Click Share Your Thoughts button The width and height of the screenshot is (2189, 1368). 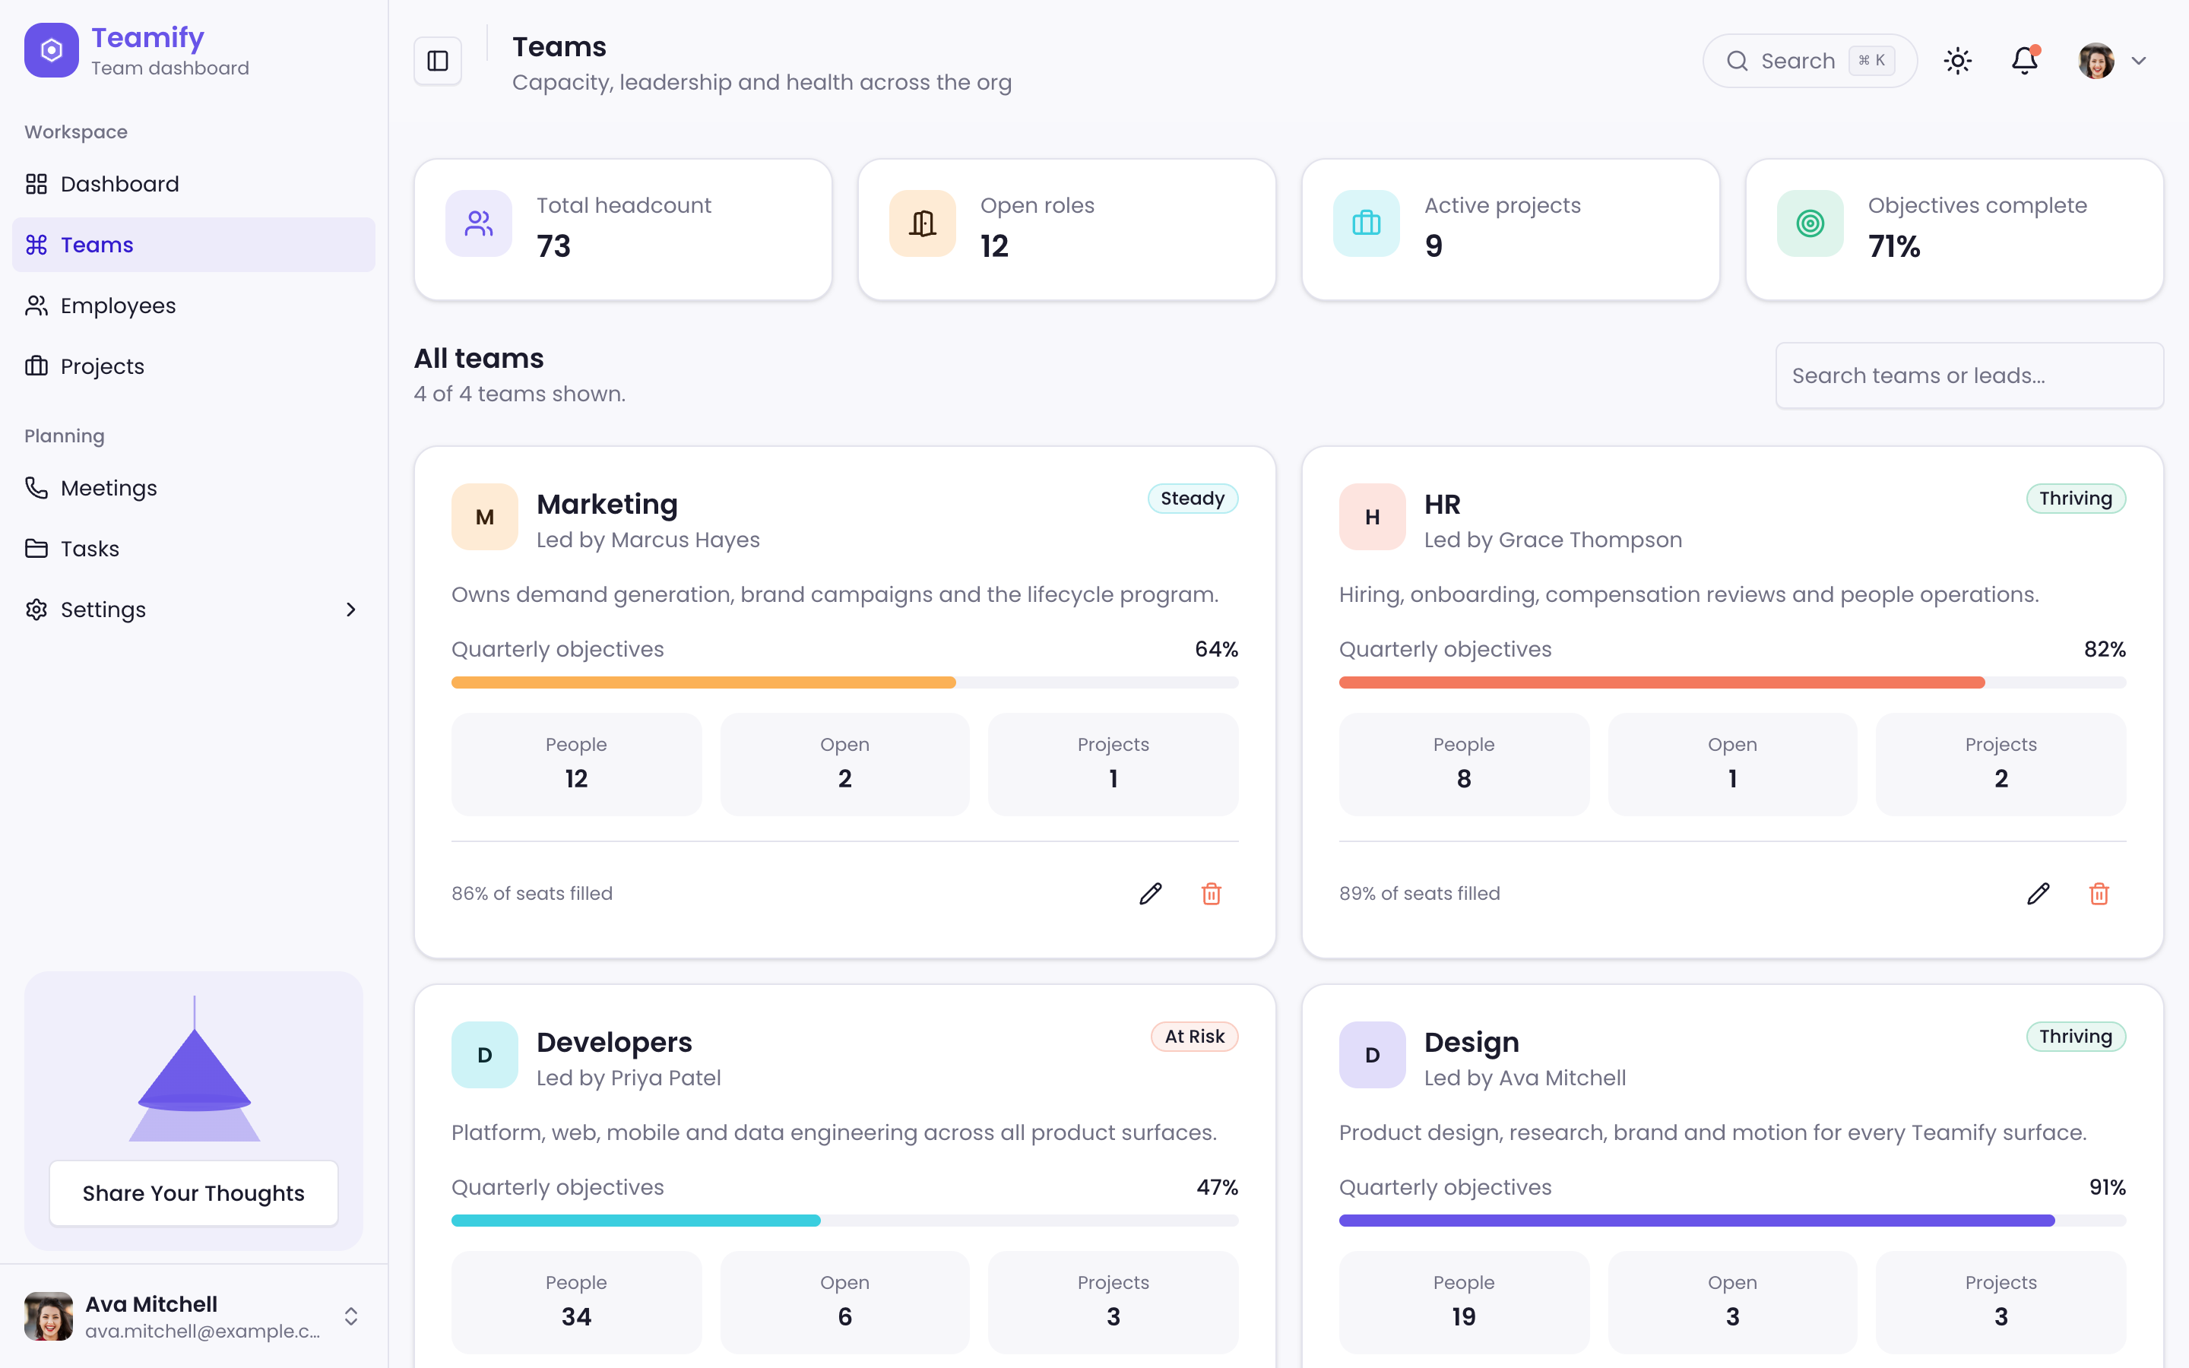(x=194, y=1192)
